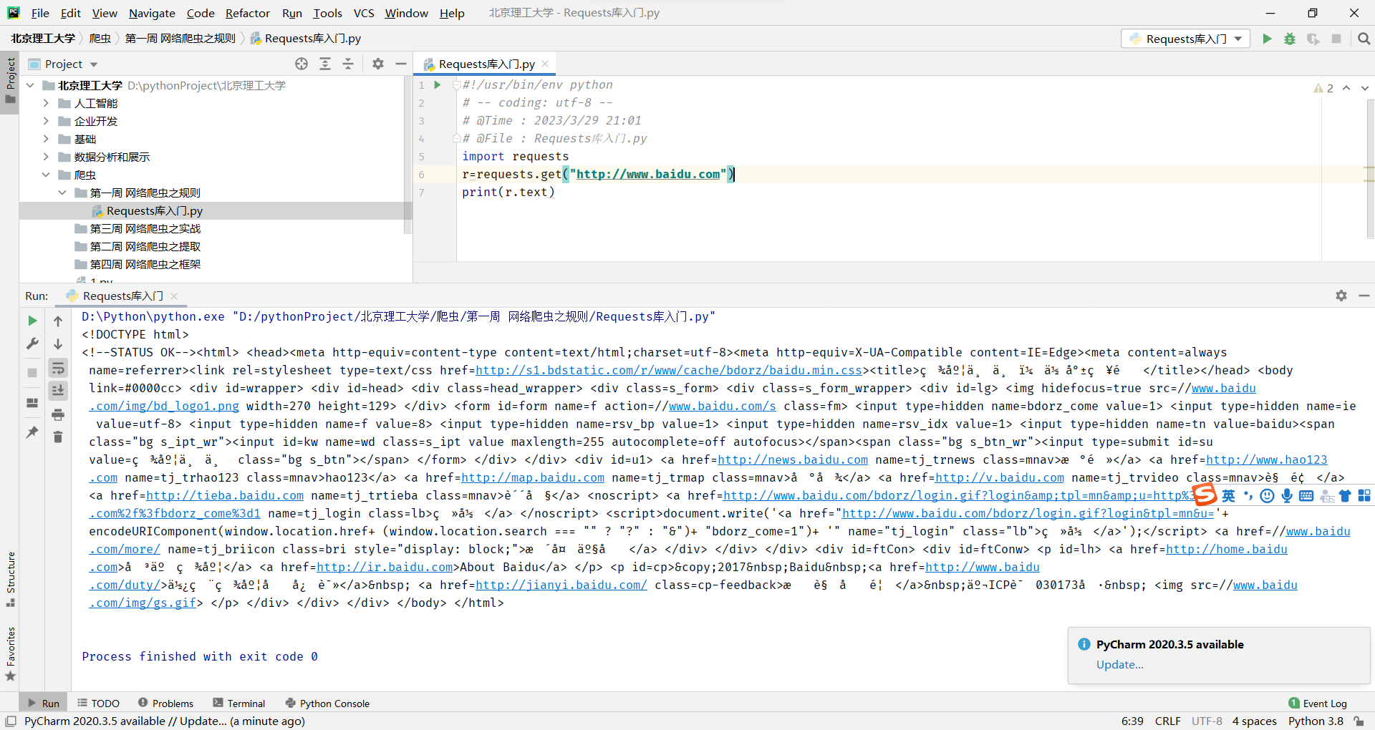The width and height of the screenshot is (1375, 730).
Task: Rerun the script in the Run panel
Action: point(32,321)
